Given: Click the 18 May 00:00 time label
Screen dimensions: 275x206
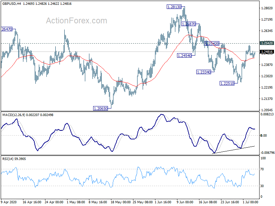Looking at the screenshot, I should click(121, 202).
